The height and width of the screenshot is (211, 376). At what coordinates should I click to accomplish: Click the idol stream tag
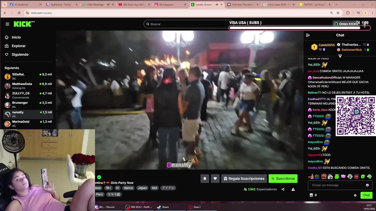pyautogui.click(x=155, y=188)
